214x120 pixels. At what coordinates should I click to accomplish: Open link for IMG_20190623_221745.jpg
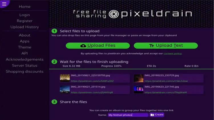click(x=165, y=92)
